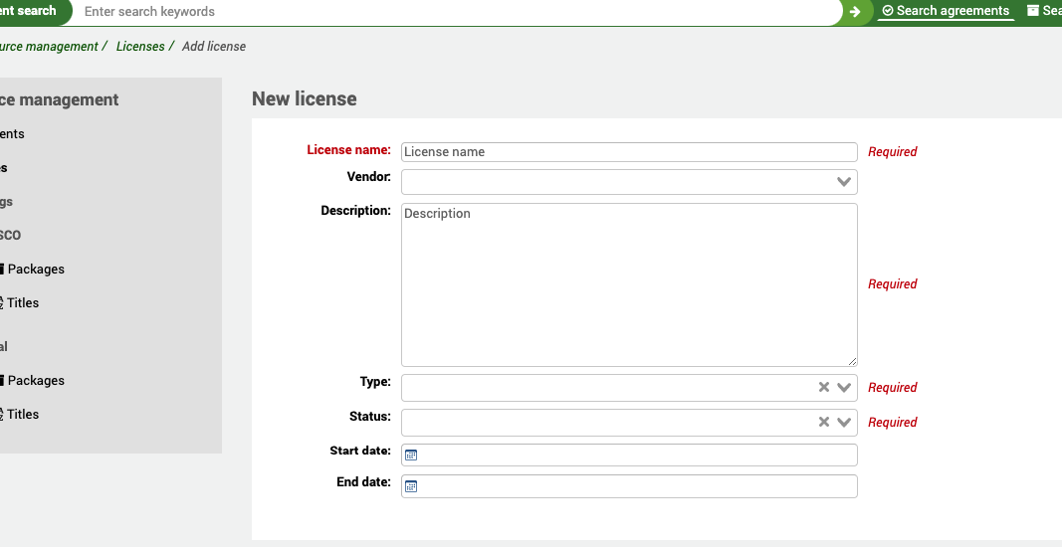The image size is (1062, 547).
Task: Focus the License name text field
Action: (628, 152)
